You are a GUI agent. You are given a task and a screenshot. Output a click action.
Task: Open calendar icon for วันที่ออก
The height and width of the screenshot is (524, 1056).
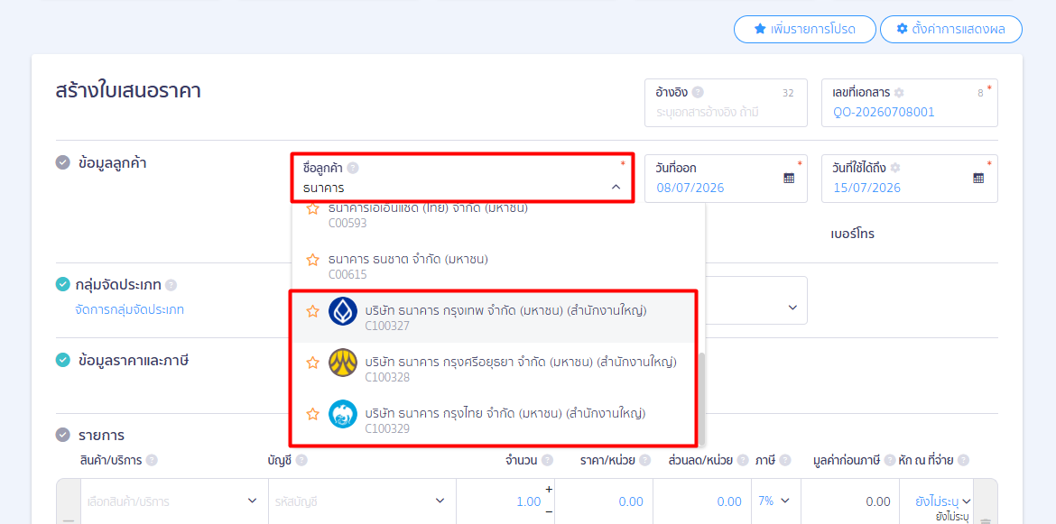(x=789, y=179)
